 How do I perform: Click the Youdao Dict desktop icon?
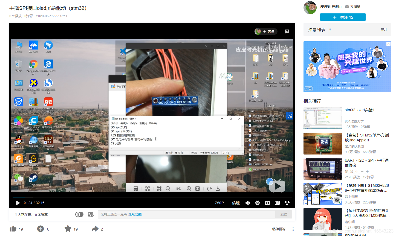click(x=48, y=105)
